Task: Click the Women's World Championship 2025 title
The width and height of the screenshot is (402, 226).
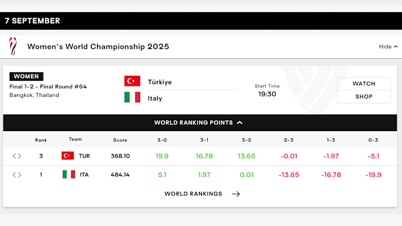Action: [x=98, y=47]
